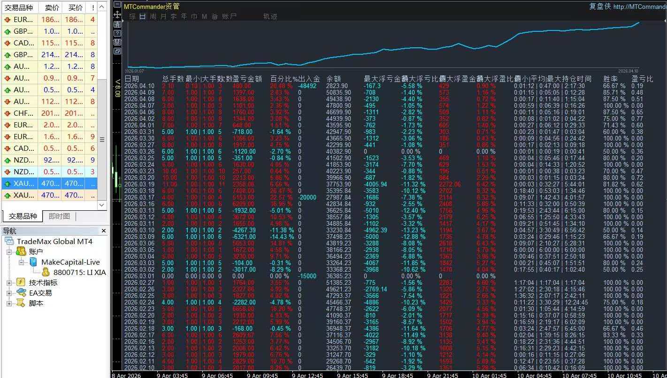
Task: Select the 备 option
Action: pyautogui.click(x=215, y=16)
